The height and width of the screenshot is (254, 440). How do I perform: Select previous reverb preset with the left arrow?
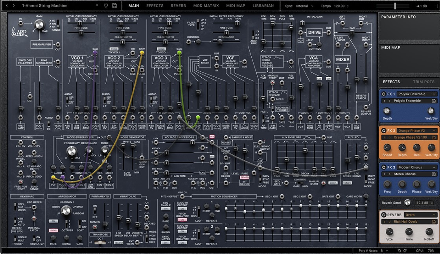pyautogui.click(x=385, y=221)
